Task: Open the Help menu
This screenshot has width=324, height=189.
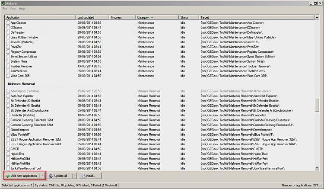Action: point(22,9)
